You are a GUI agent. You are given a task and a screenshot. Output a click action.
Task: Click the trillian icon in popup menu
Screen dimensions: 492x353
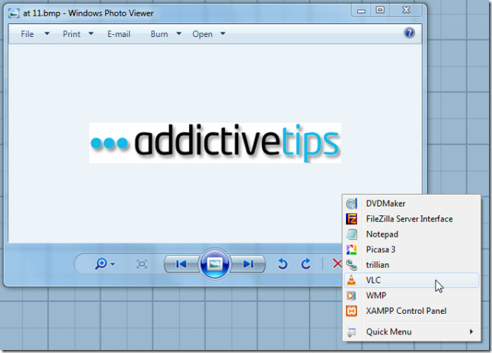(x=351, y=265)
